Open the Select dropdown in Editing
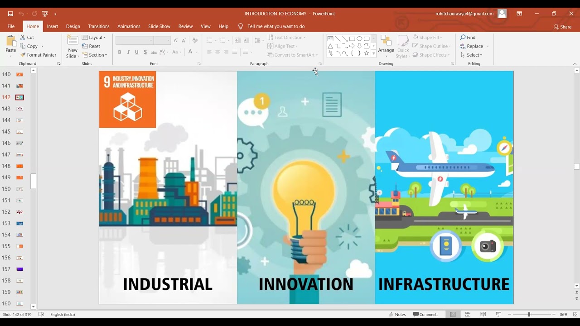 pyautogui.click(x=471, y=55)
